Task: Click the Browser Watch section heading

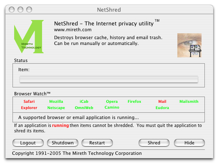Action: (x=32, y=94)
